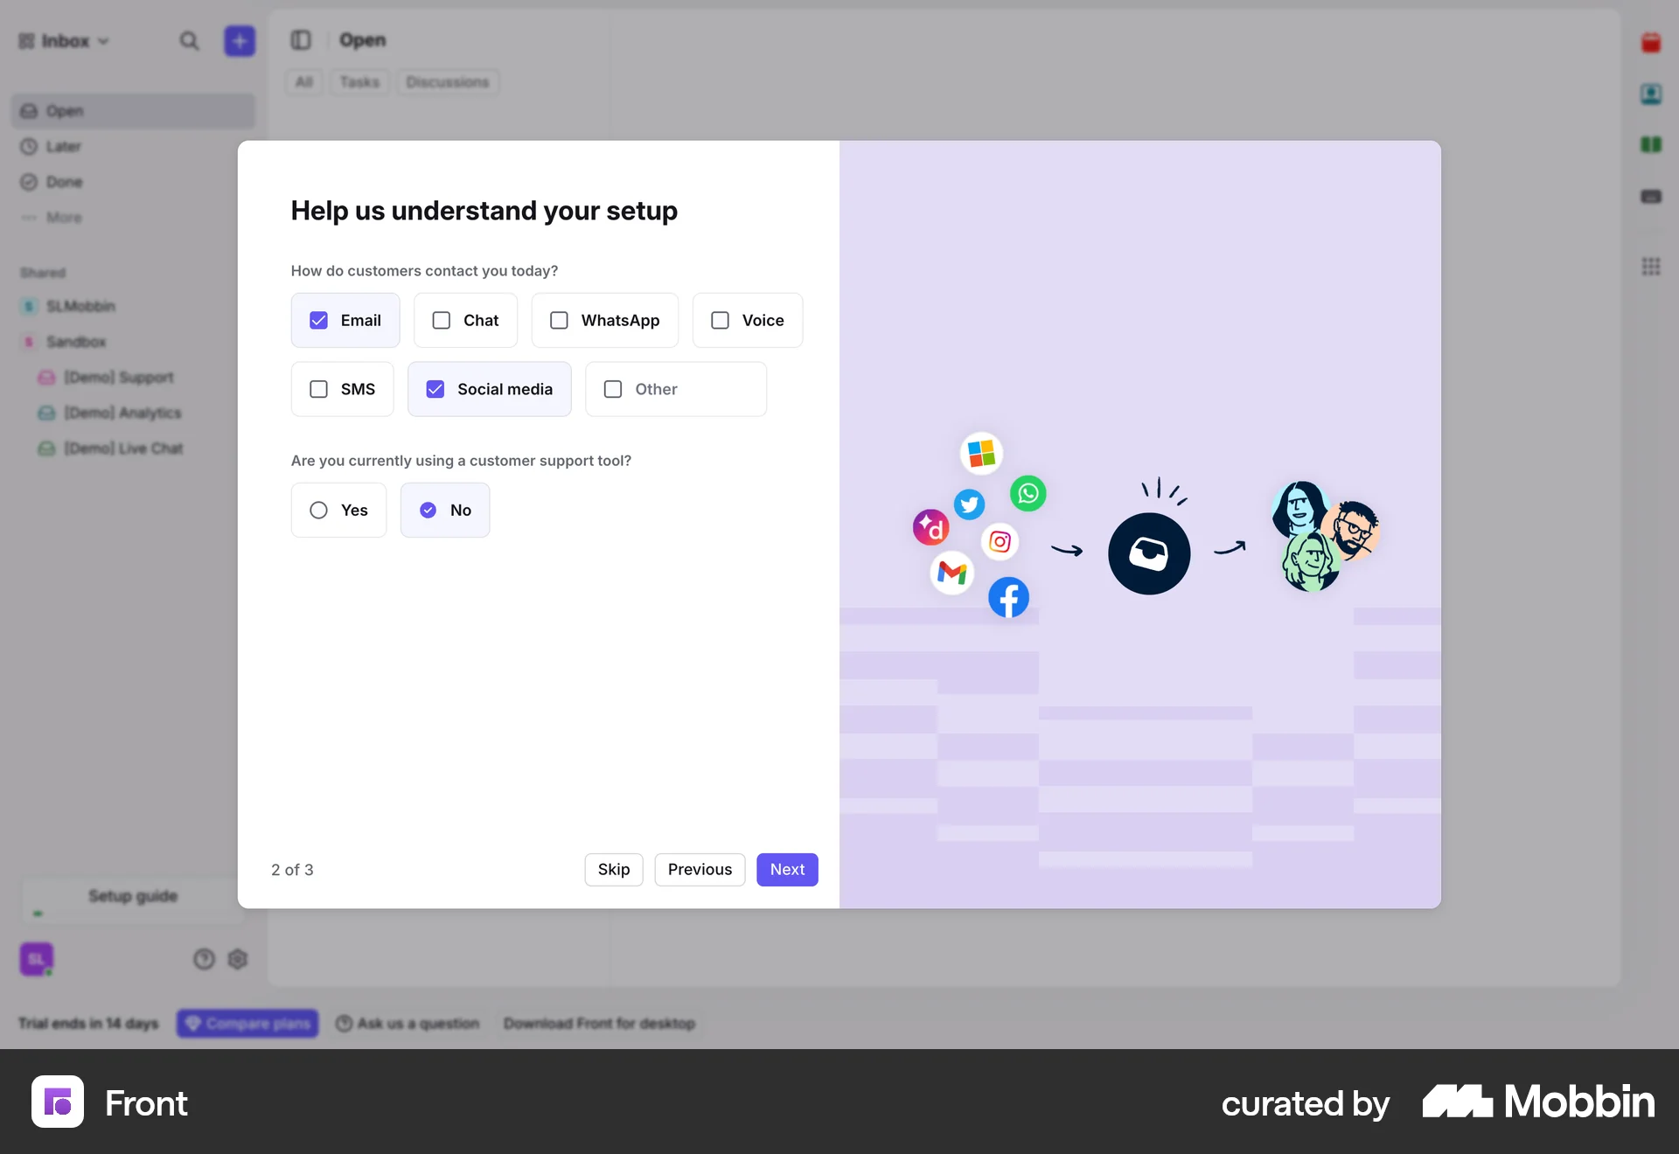Click the purple compose (plus) button

[x=239, y=40]
